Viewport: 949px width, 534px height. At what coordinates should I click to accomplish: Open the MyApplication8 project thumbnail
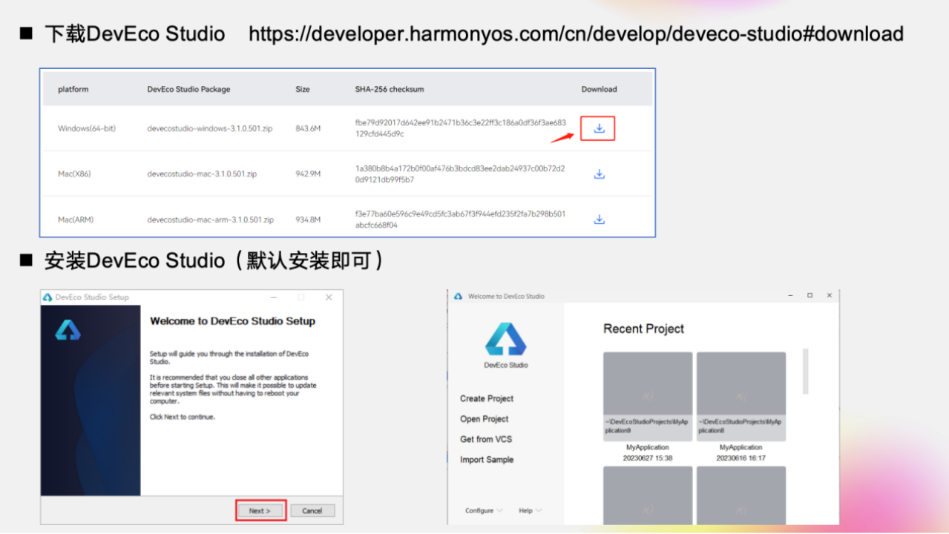pos(741,397)
